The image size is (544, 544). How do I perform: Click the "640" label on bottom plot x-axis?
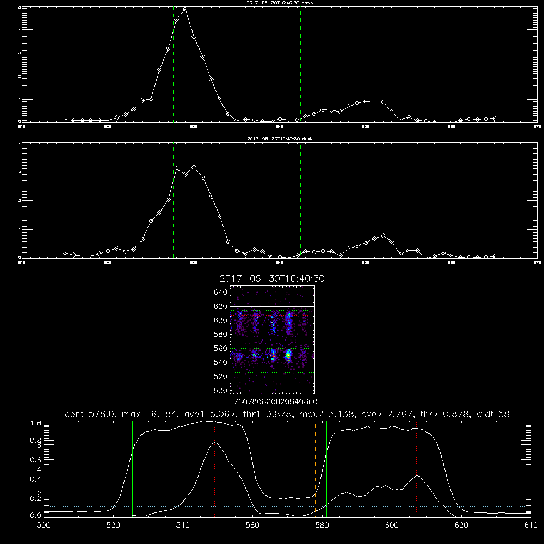531,526
